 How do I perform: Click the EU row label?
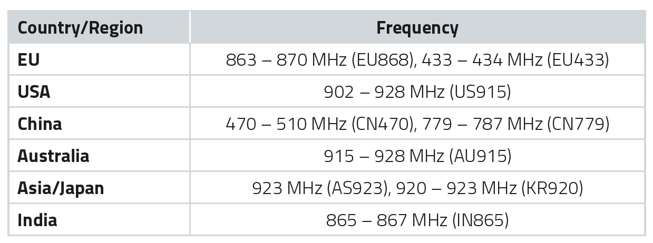point(28,59)
